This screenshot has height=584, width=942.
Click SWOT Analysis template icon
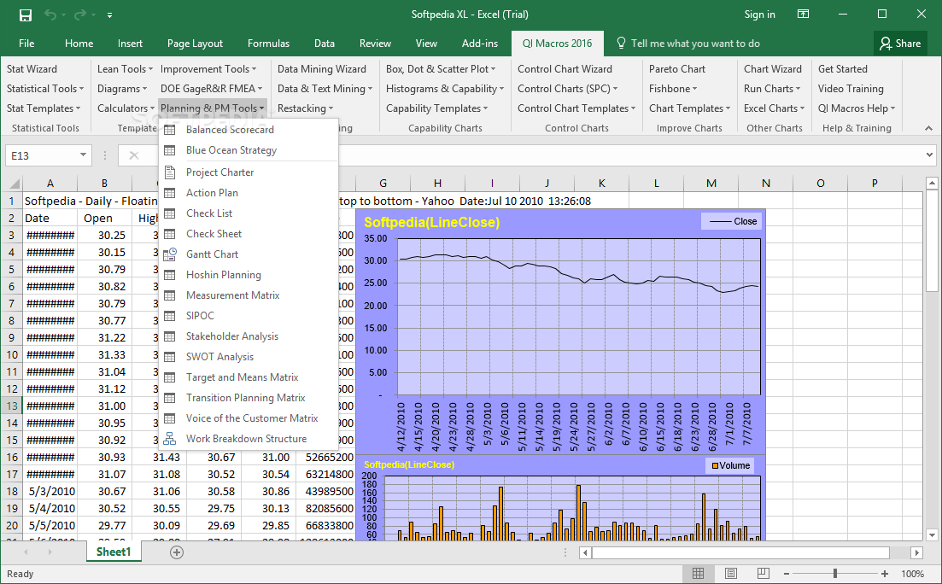click(x=170, y=357)
